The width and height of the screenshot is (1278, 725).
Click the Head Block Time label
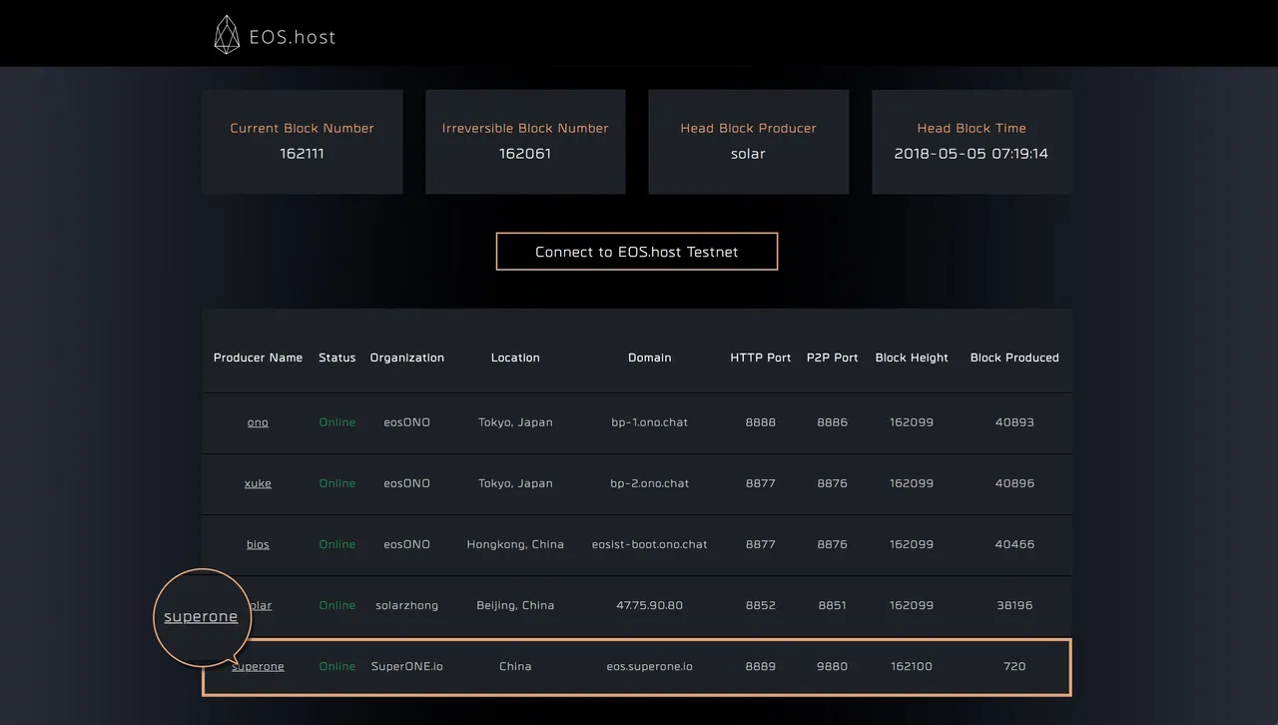coord(971,128)
